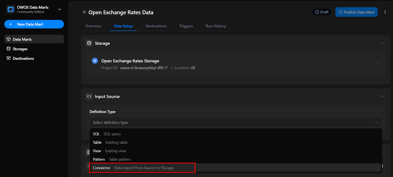393x177 pixels.
Task: Open Data Marts in the sidebar
Action: (x=34, y=39)
